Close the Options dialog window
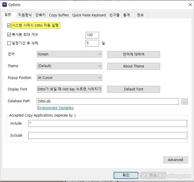Image resolution: width=194 pixels, height=182 pixels. click(190, 5)
